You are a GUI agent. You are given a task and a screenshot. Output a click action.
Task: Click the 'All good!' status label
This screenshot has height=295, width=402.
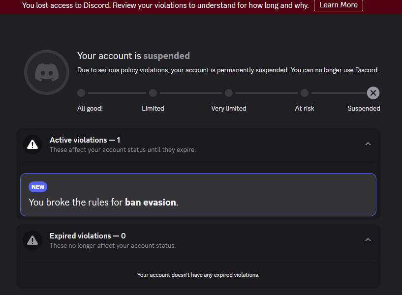pos(90,108)
